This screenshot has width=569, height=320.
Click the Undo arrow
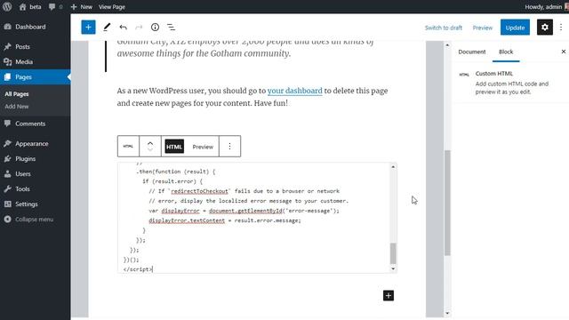point(123,28)
